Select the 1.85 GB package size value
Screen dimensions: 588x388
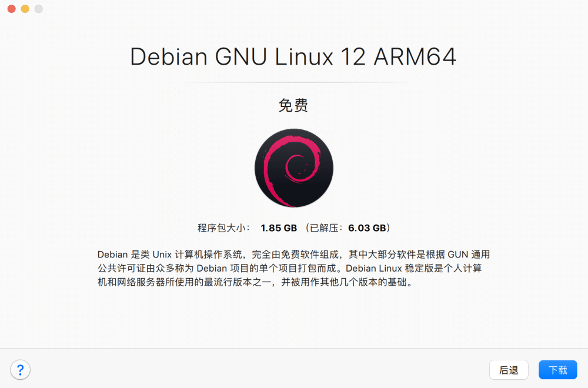279,228
